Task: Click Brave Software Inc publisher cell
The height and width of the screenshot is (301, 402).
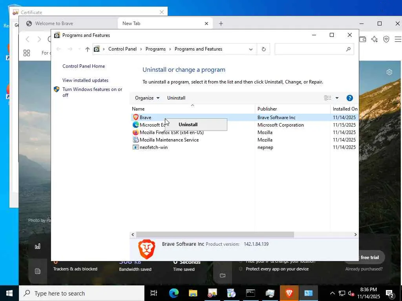Action: tap(276, 118)
